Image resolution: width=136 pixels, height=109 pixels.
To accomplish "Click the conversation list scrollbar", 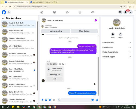I will [x=37, y=56].
